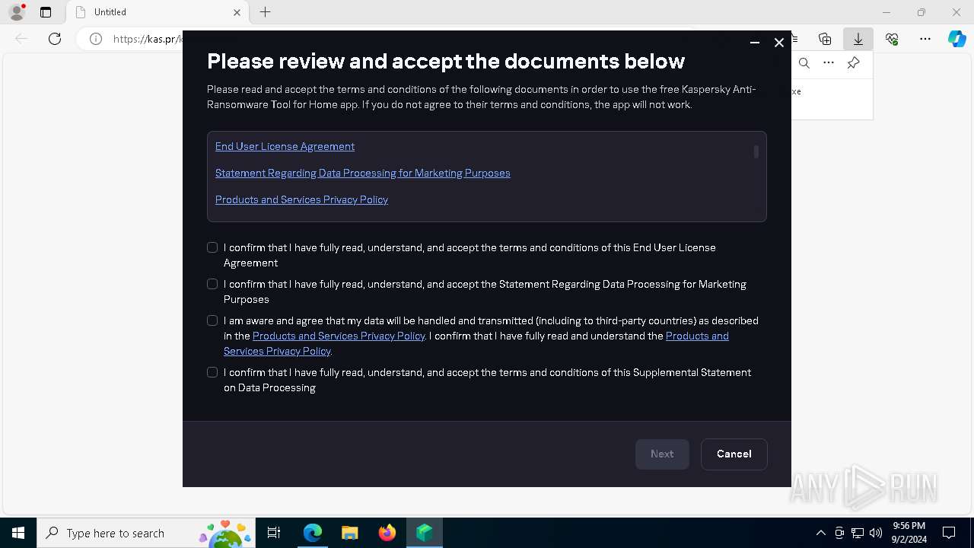The image size is (974, 548).
Task: Click the taskbar search box
Action: tap(146, 533)
